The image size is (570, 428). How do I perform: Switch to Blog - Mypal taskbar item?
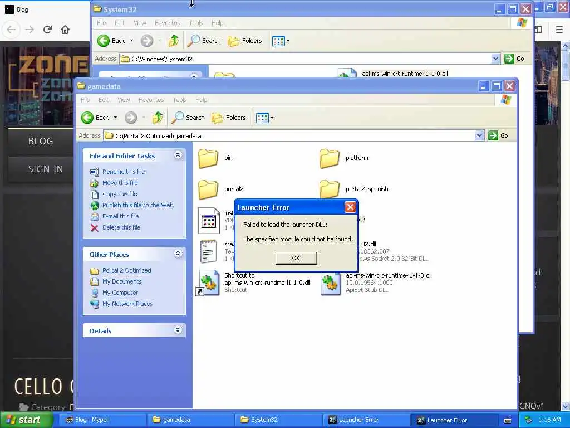pyautogui.click(x=102, y=420)
